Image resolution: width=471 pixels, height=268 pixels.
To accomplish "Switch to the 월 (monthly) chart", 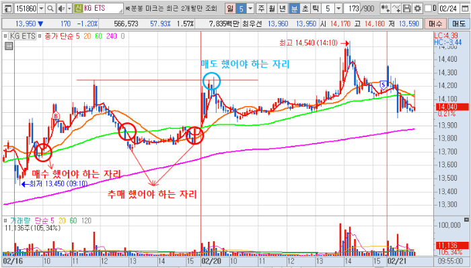I will tap(272, 8).
